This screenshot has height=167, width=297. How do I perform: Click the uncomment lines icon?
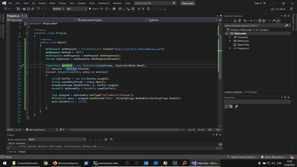tap(142, 9)
